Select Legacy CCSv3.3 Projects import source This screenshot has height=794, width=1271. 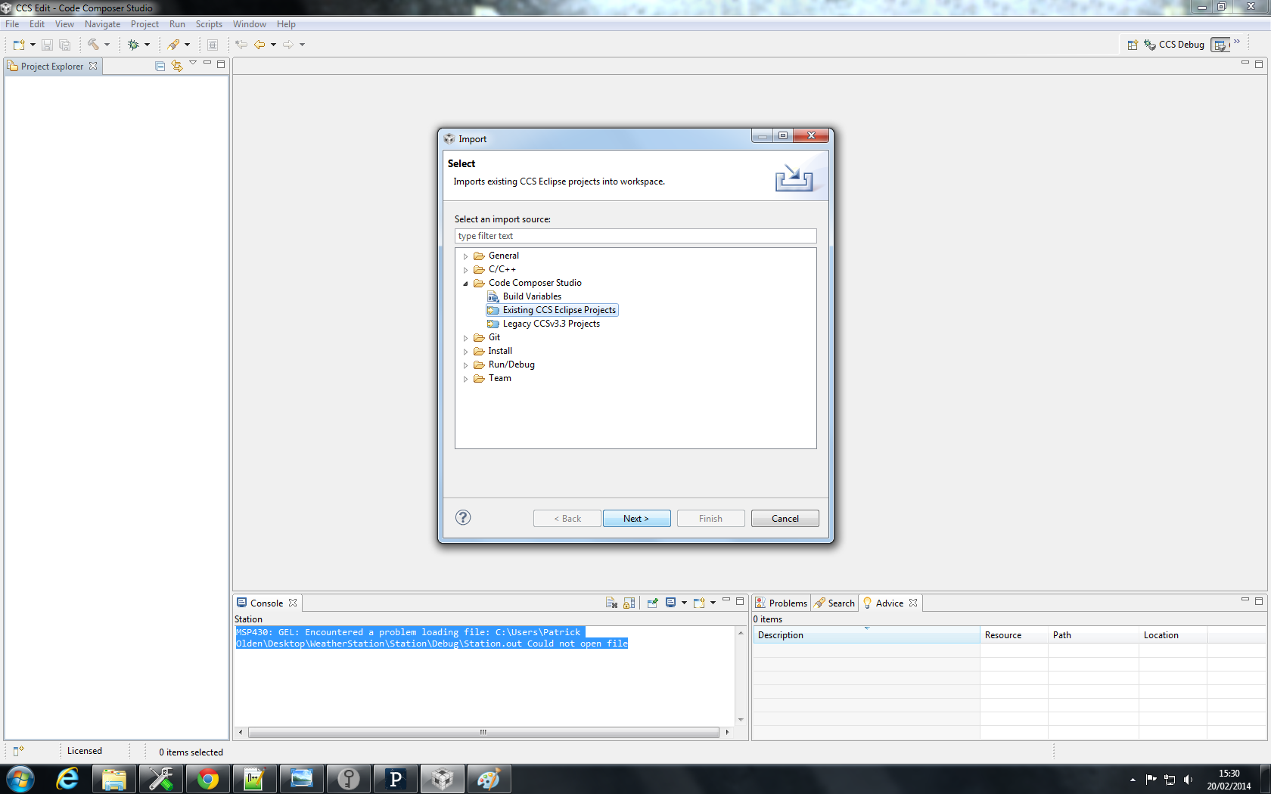pyautogui.click(x=543, y=324)
